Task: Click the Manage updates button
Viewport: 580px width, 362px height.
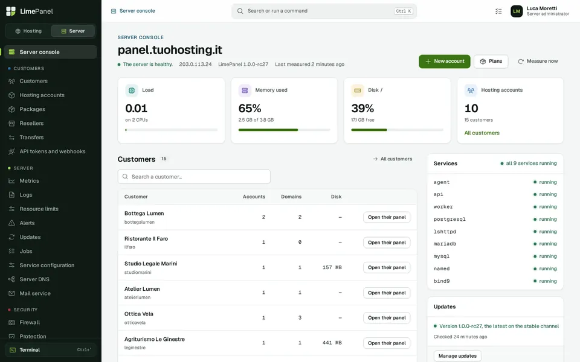Action: coord(457,356)
